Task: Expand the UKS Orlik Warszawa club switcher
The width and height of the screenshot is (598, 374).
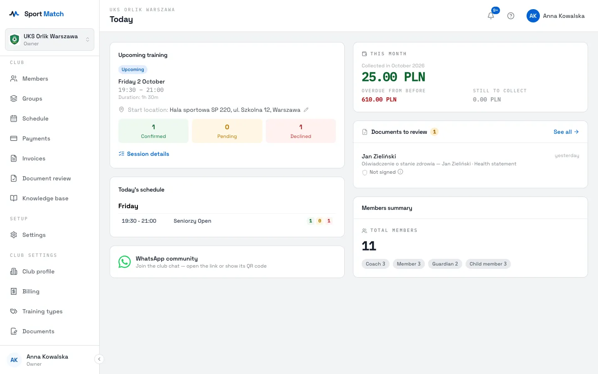Action: click(x=50, y=39)
